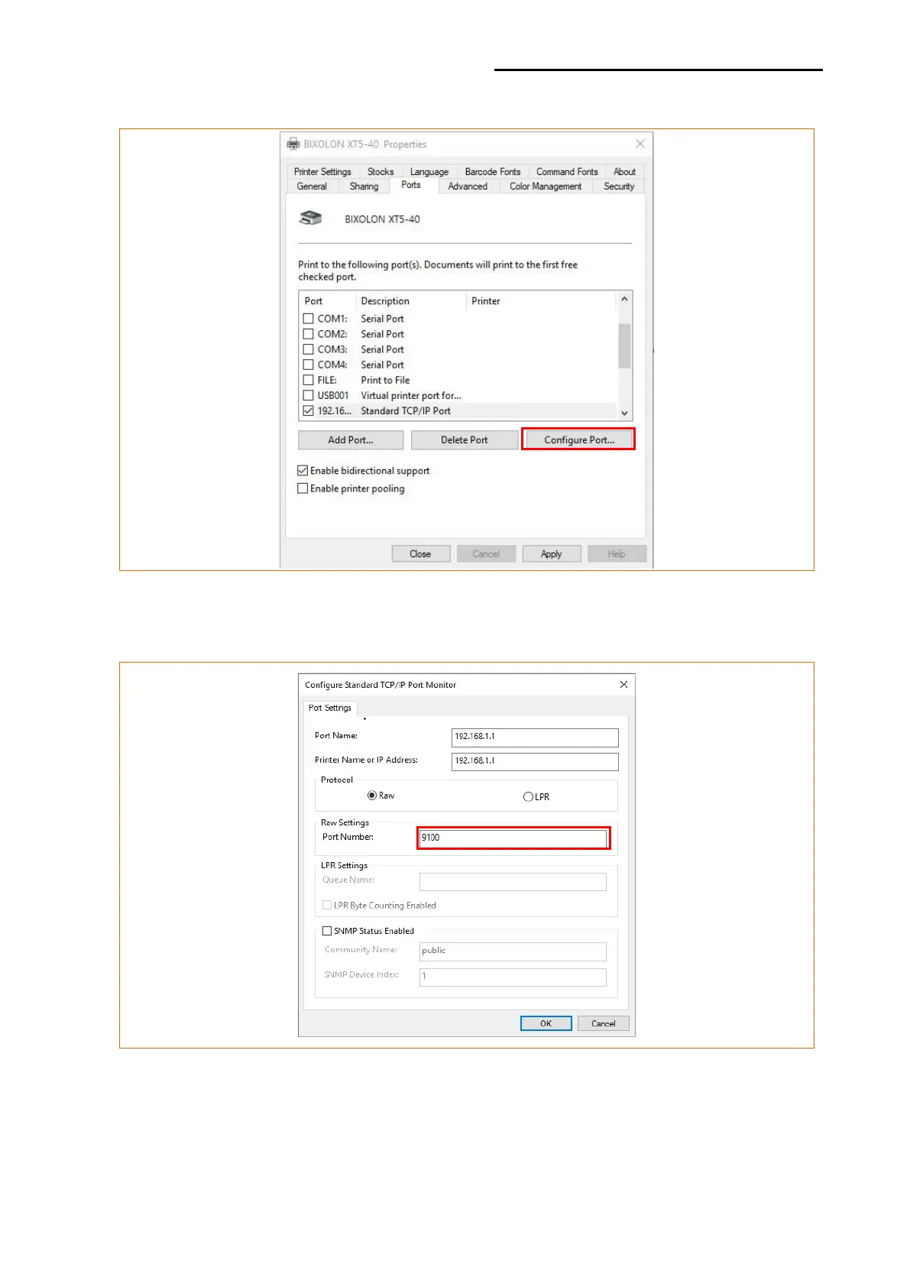Image resolution: width=910 pixels, height=1287 pixels.
Task: Click Cancel in the Port Monitor dialog
Action: tap(604, 1023)
